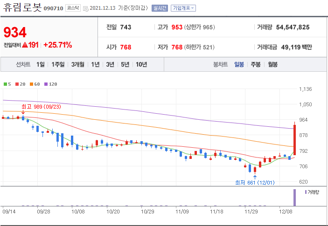Click the stock name 휴림로봇
Viewport: 328px width, 226px height.
[22, 7]
